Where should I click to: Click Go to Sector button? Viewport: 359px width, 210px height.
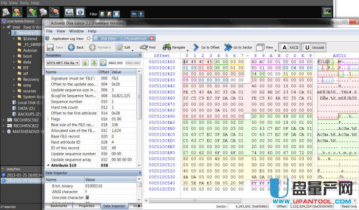238,47
